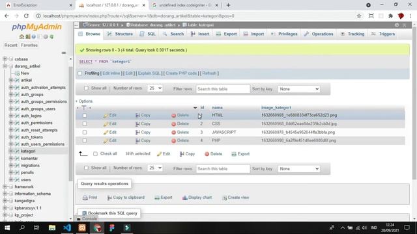Click the Explain SQL link
This screenshot has width=417, height=234.
pos(149,73)
